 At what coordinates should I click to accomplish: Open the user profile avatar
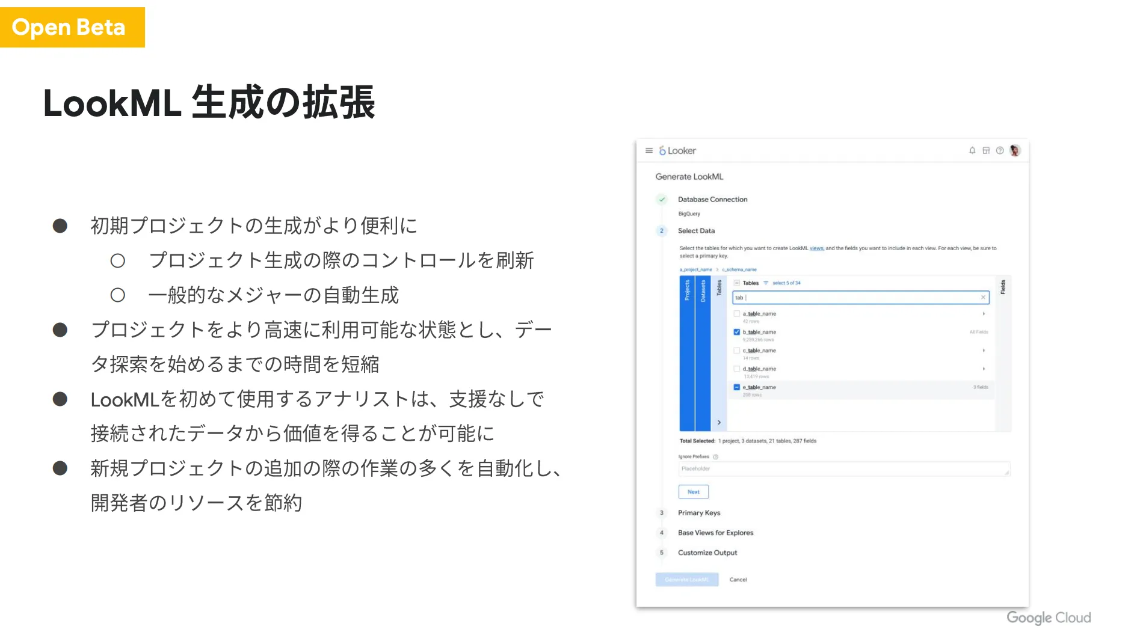point(1015,150)
